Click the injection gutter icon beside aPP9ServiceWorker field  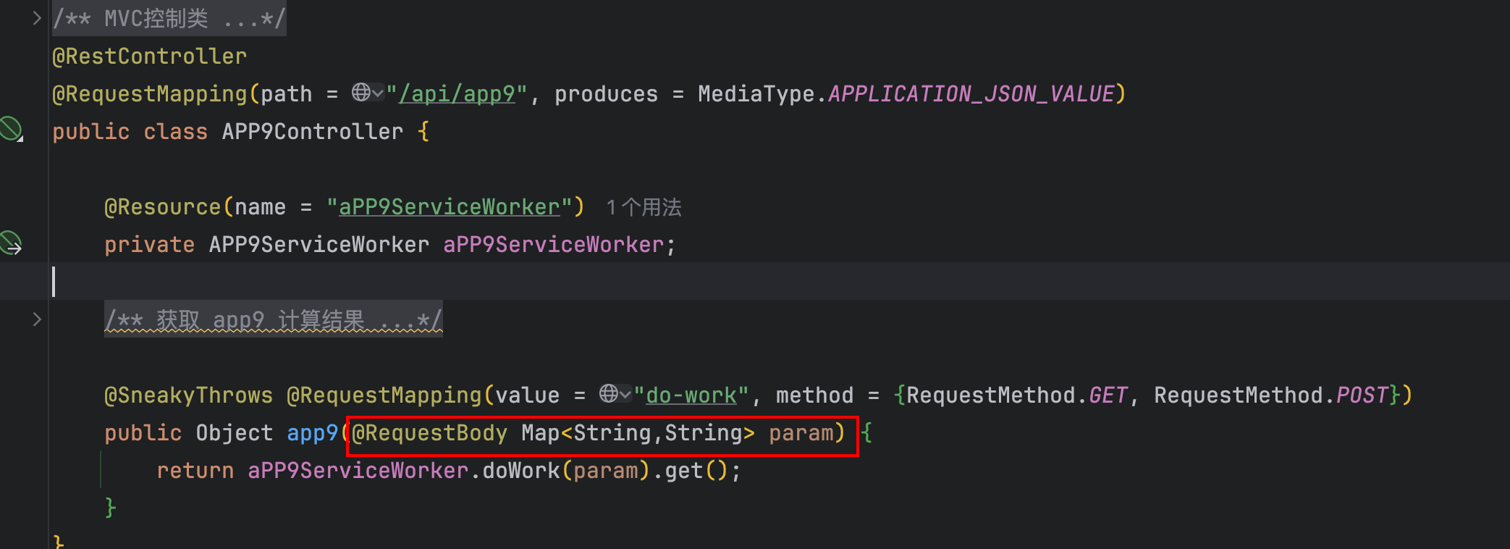(11, 243)
